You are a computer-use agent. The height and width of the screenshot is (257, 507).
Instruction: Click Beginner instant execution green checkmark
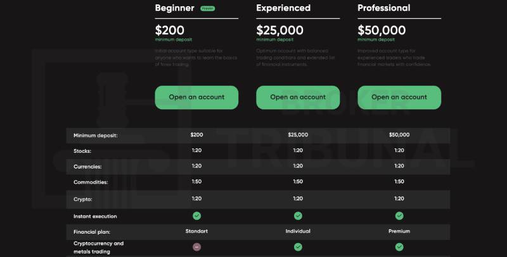tap(196, 216)
